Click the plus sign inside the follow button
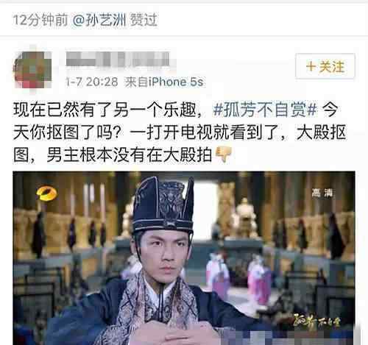368x345 pixels. pyautogui.click(x=311, y=66)
